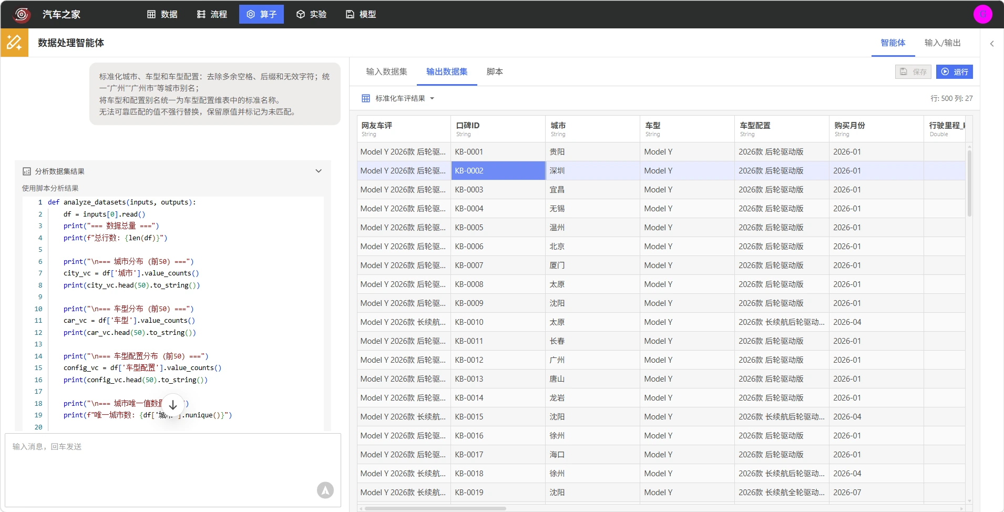The height and width of the screenshot is (512, 1004).
Task: Click the 唐山 city cell
Action: pos(593,379)
